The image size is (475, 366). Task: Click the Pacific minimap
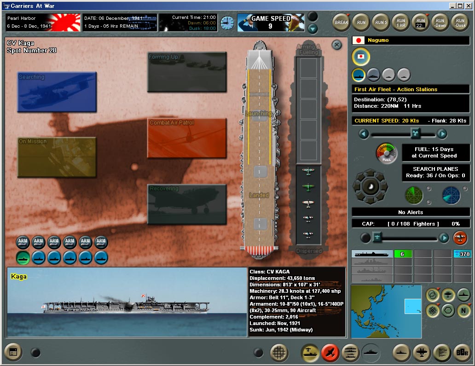(x=386, y=311)
